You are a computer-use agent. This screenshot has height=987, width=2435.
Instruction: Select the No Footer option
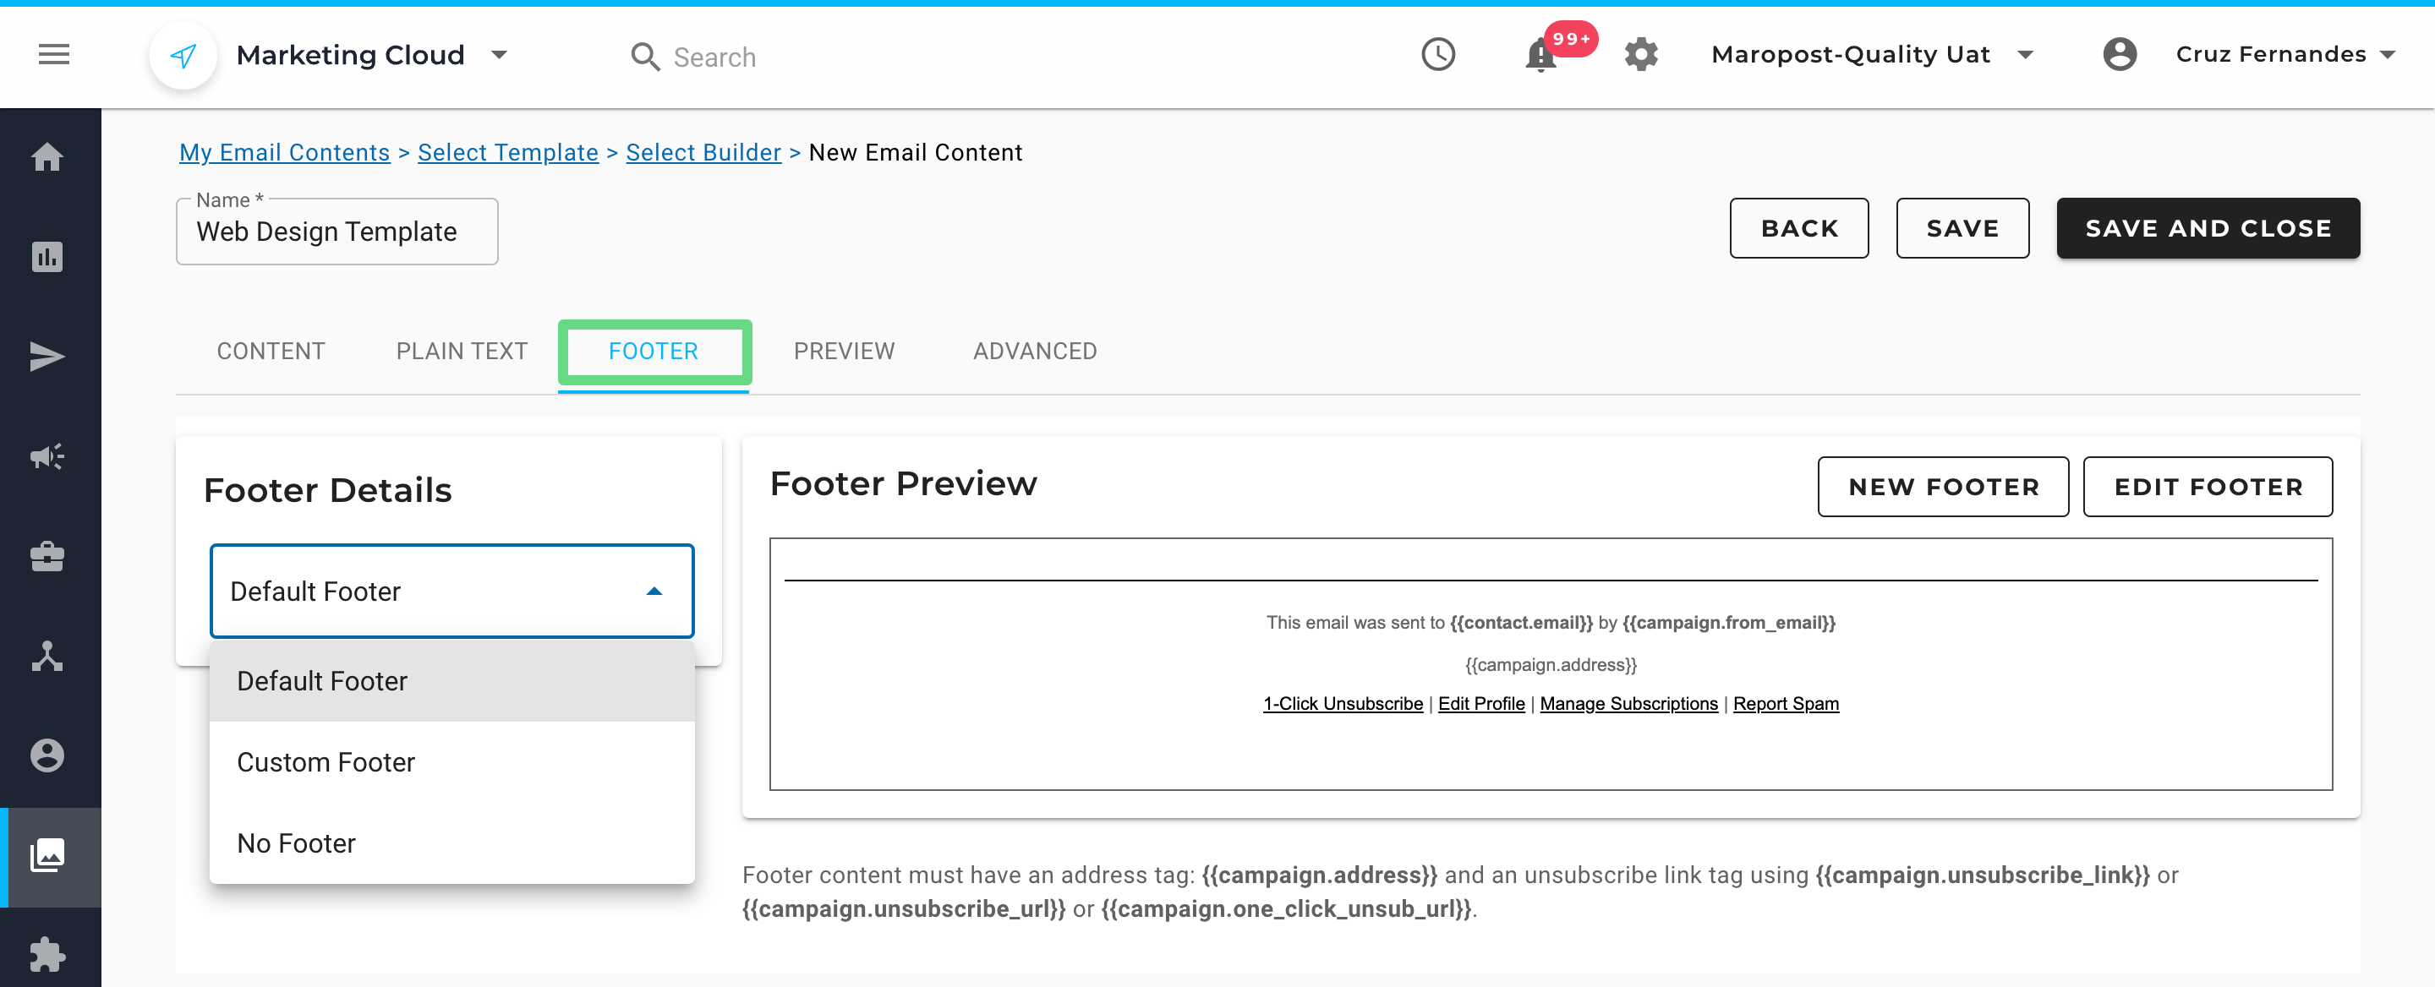coord(297,843)
